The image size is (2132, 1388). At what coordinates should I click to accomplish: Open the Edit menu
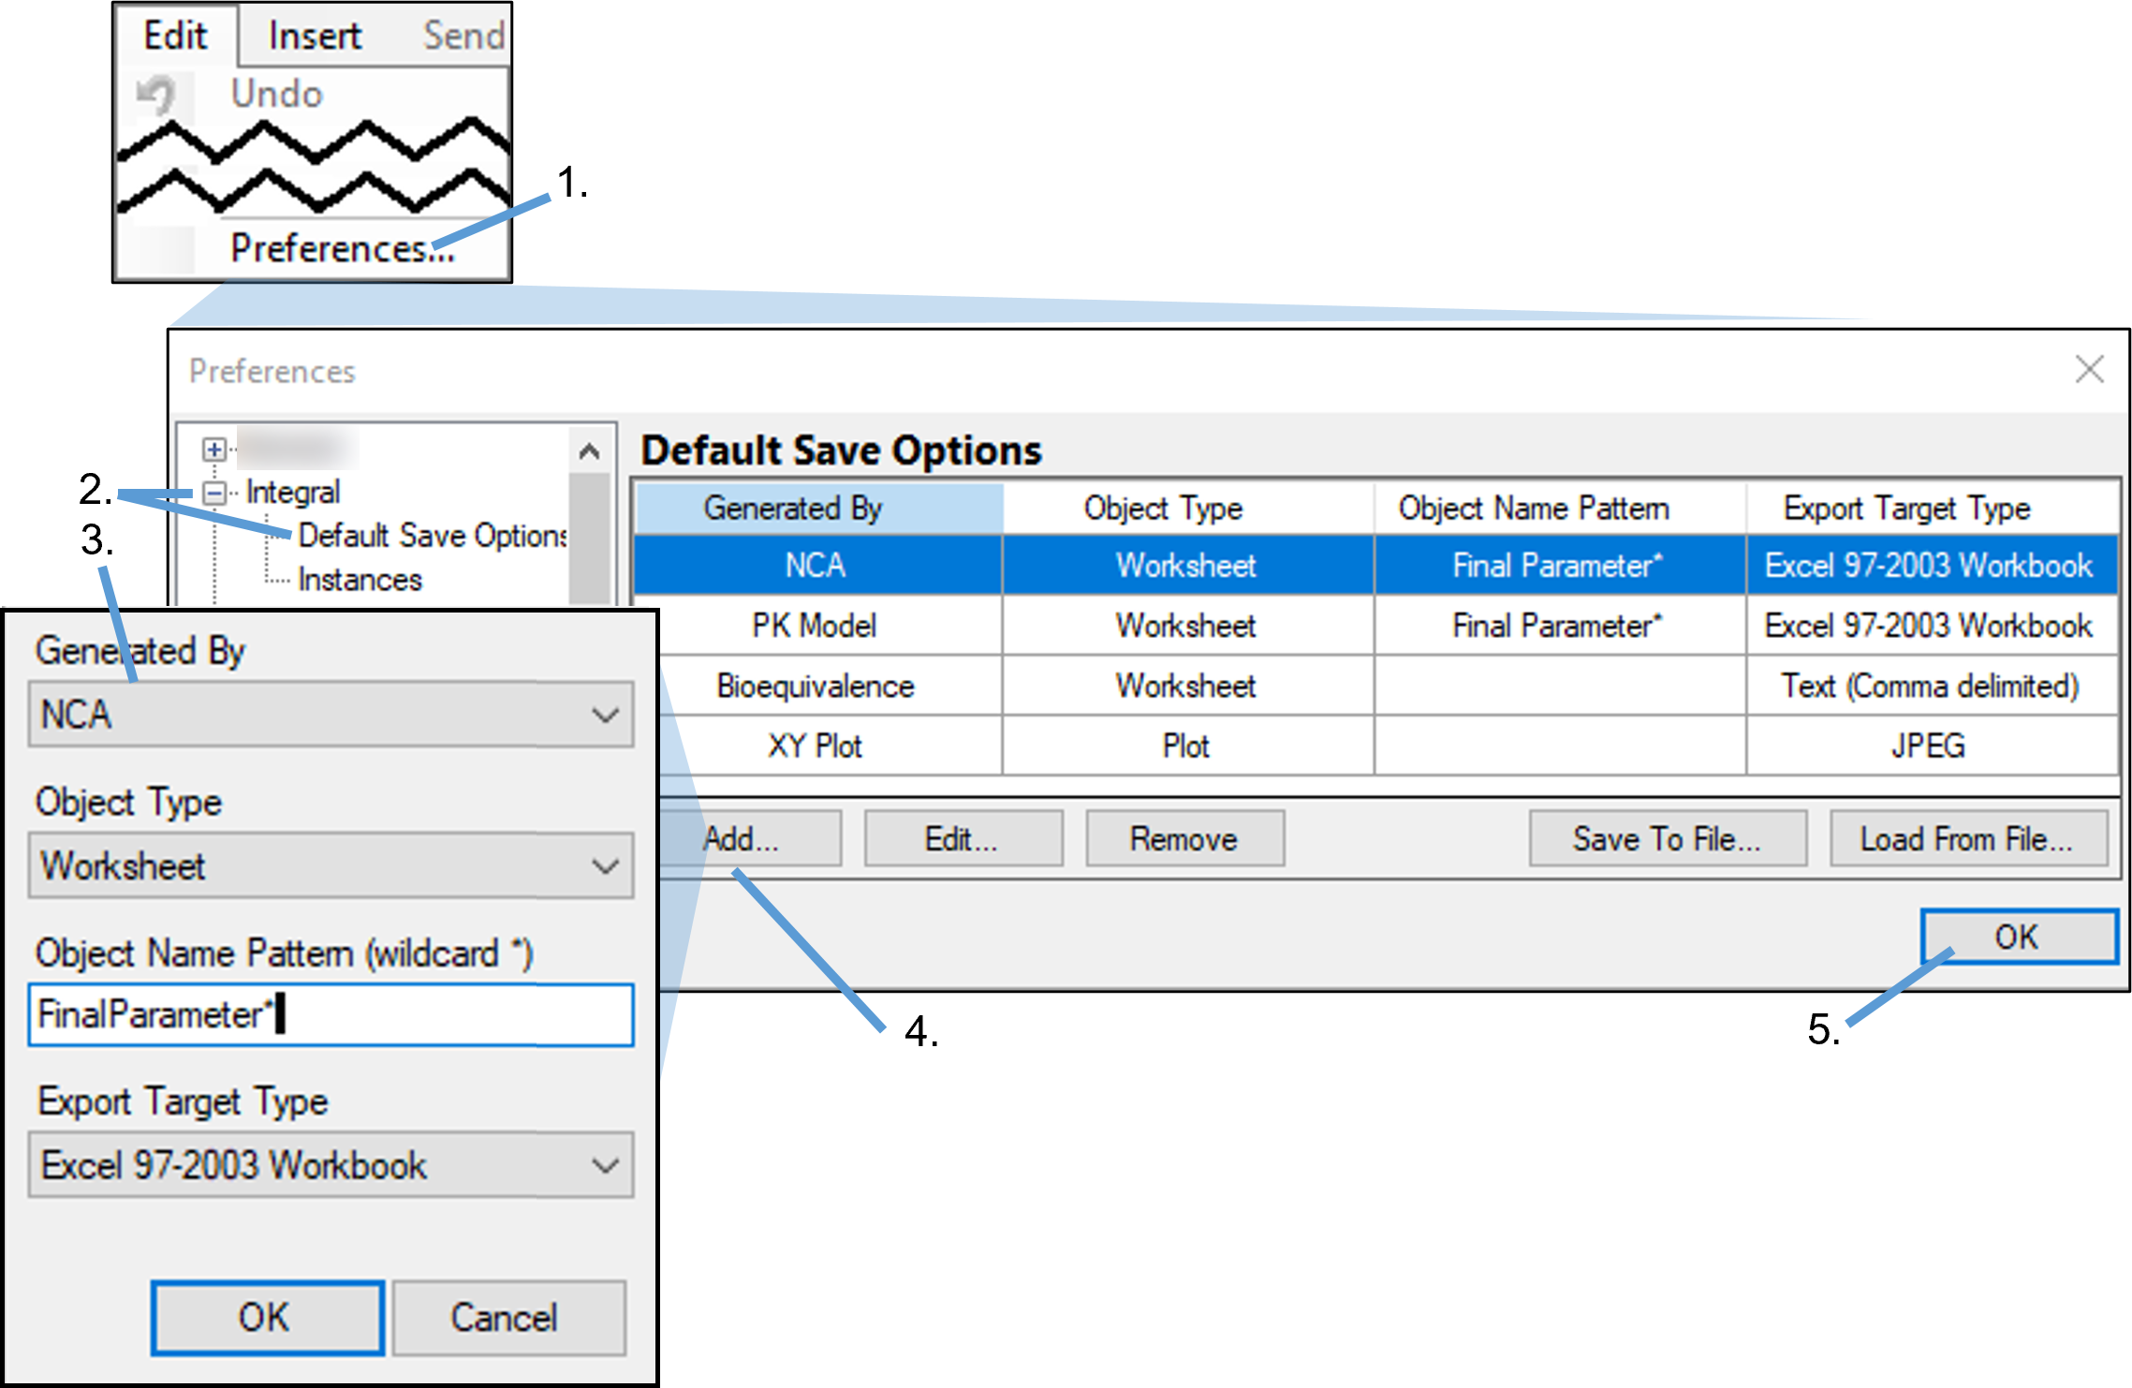(x=175, y=36)
